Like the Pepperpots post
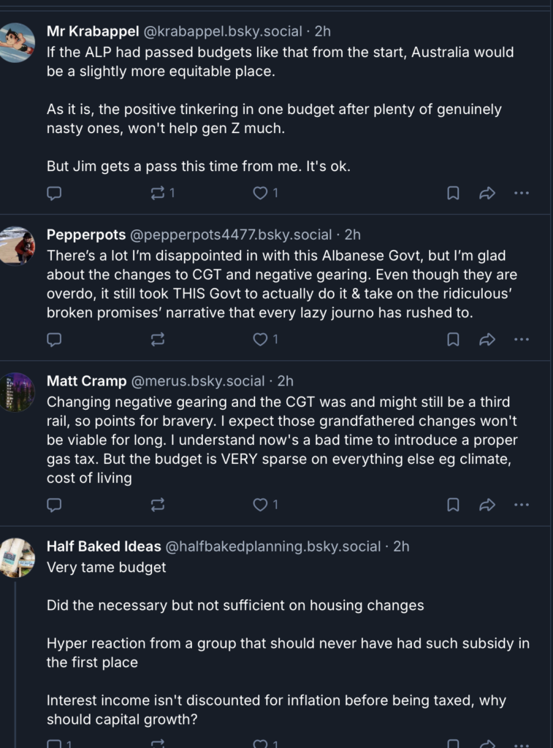Image resolution: width=553 pixels, height=748 pixels. click(x=260, y=339)
